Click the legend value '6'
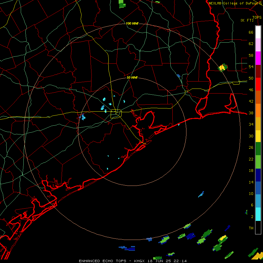263x263 pixels. click(252, 205)
